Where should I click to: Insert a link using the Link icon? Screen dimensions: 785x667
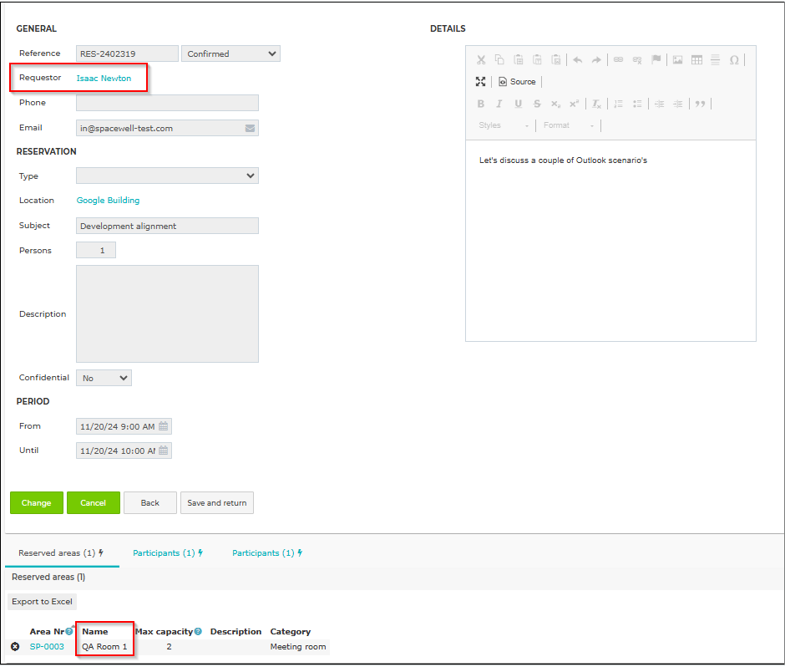coord(618,59)
